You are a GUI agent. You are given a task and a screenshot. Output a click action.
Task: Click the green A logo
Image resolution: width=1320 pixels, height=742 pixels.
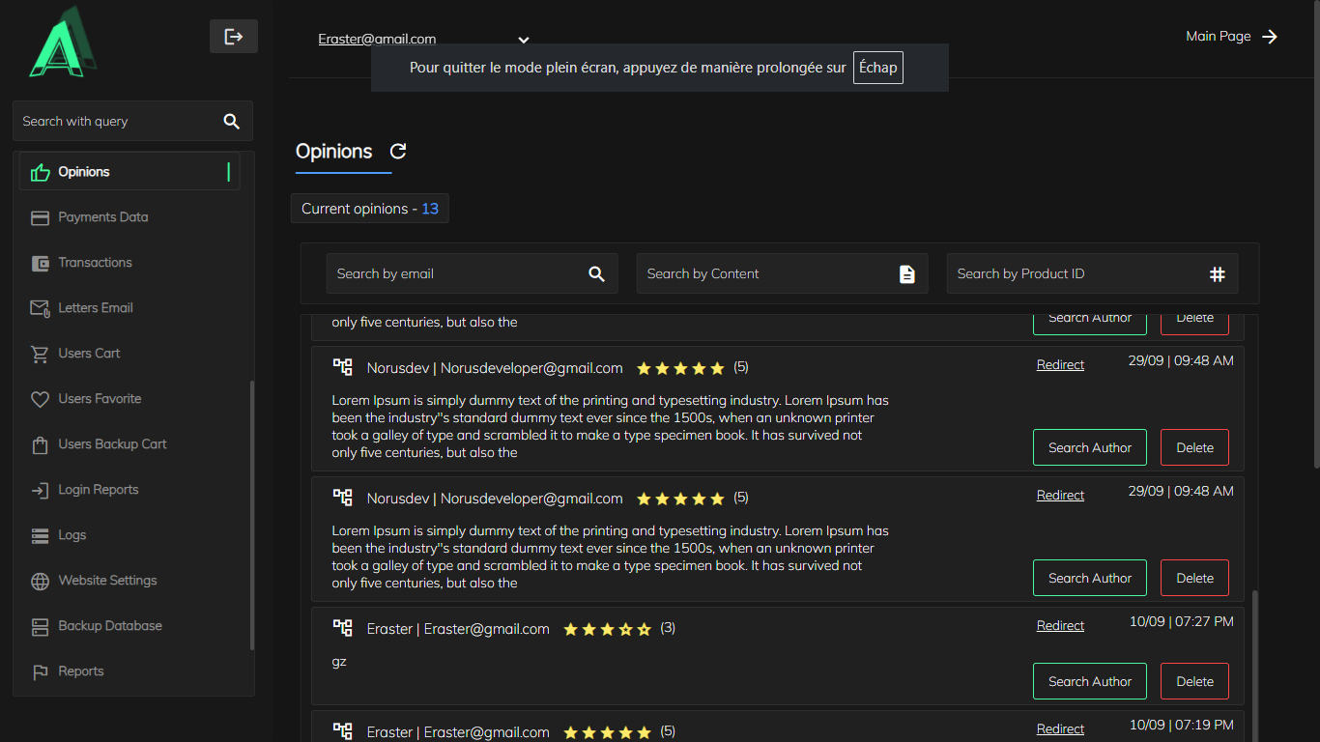coord(62,43)
